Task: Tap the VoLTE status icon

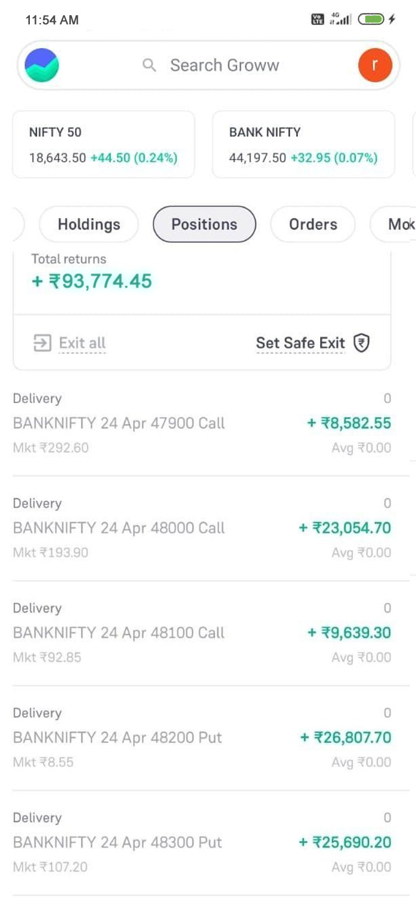Action: point(317,20)
